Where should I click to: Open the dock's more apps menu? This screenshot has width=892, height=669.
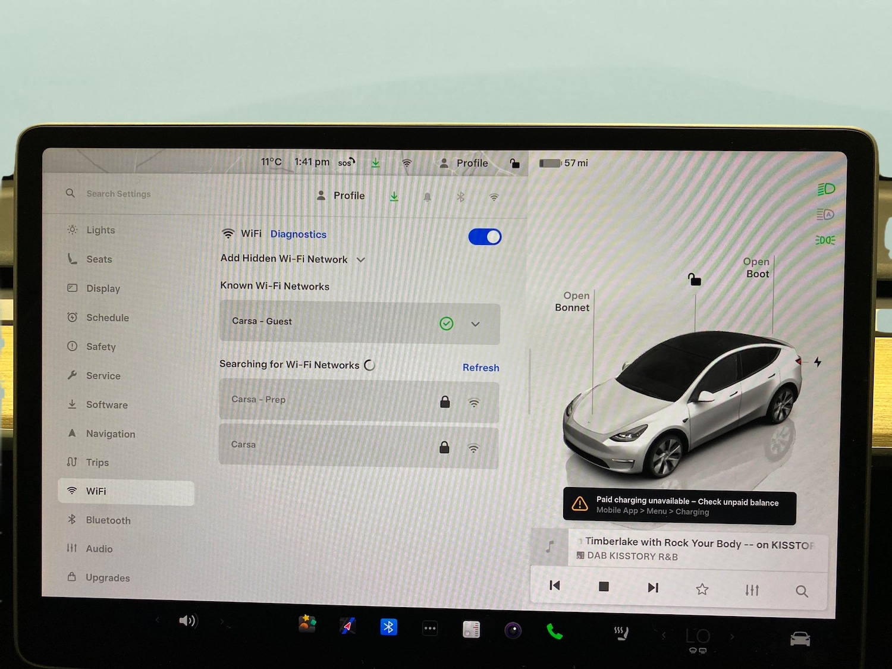click(x=430, y=628)
